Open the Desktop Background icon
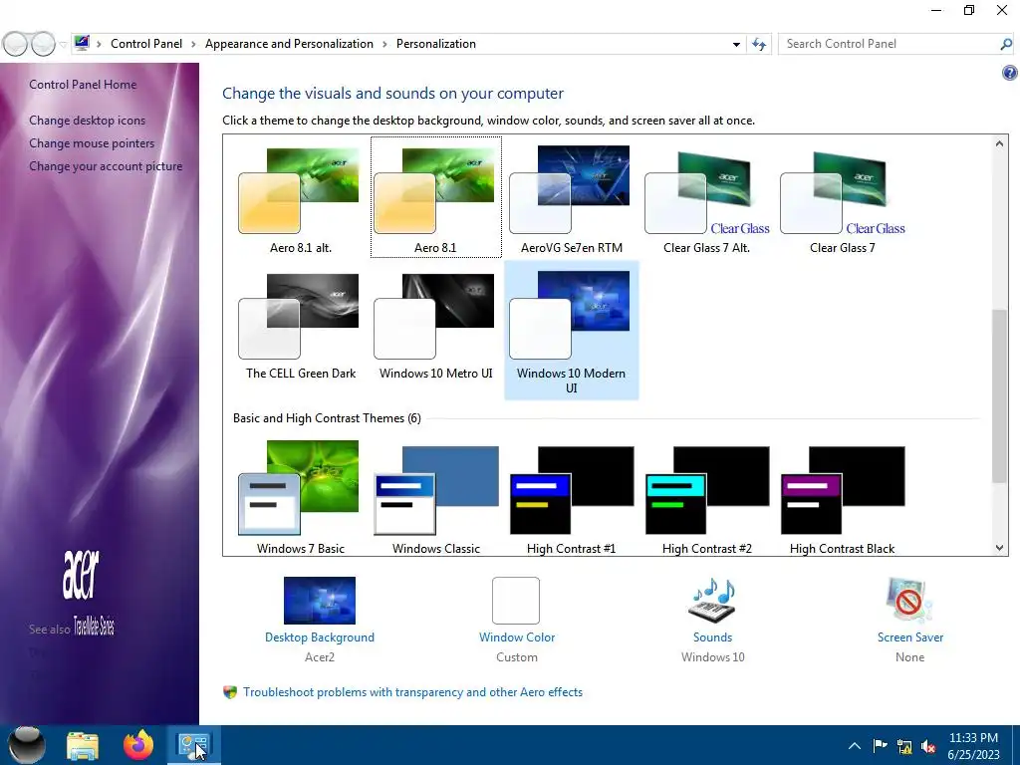The image size is (1020, 765). [320, 600]
